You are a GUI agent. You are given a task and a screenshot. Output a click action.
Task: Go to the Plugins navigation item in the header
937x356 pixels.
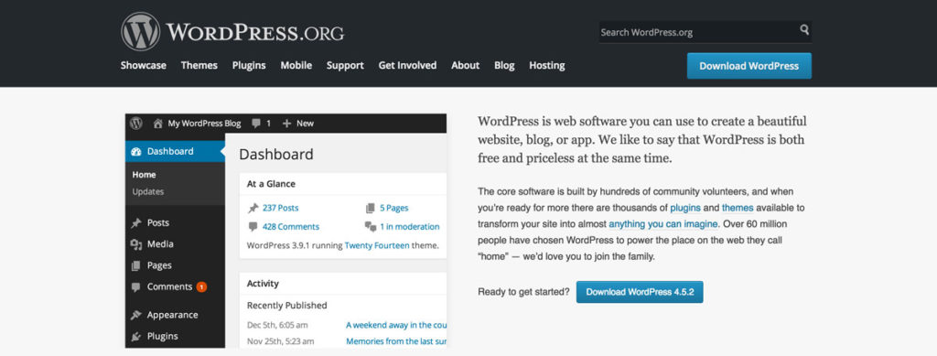click(x=249, y=66)
